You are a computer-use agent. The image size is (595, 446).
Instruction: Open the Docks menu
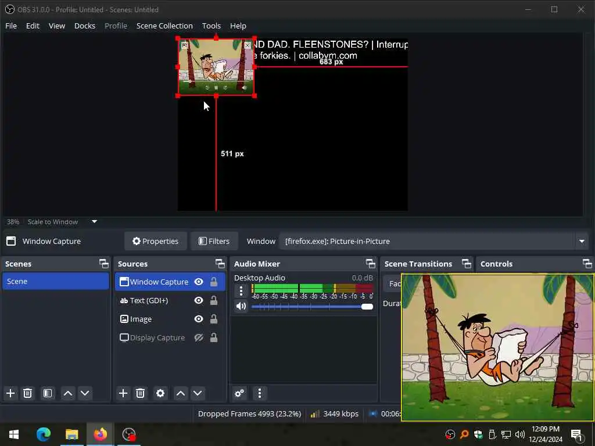click(85, 26)
